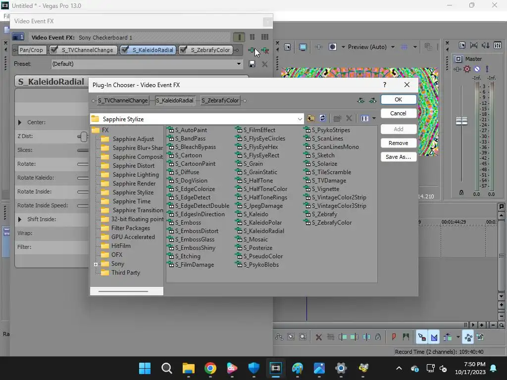Image resolution: width=507 pixels, height=380 pixels.
Task: Toggle the Master fader lock icon
Action: [461, 193]
